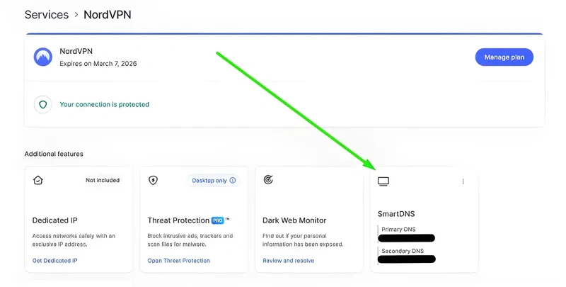
Task: Click the Manage plan button
Action: pyautogui.click(x=504, y=57)
